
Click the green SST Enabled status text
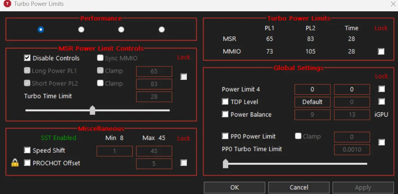(59, 138)
